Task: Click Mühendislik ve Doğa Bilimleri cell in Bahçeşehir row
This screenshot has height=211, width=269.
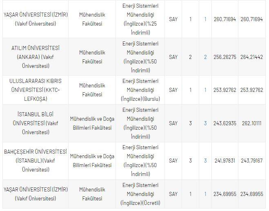Action: point(92,161)
